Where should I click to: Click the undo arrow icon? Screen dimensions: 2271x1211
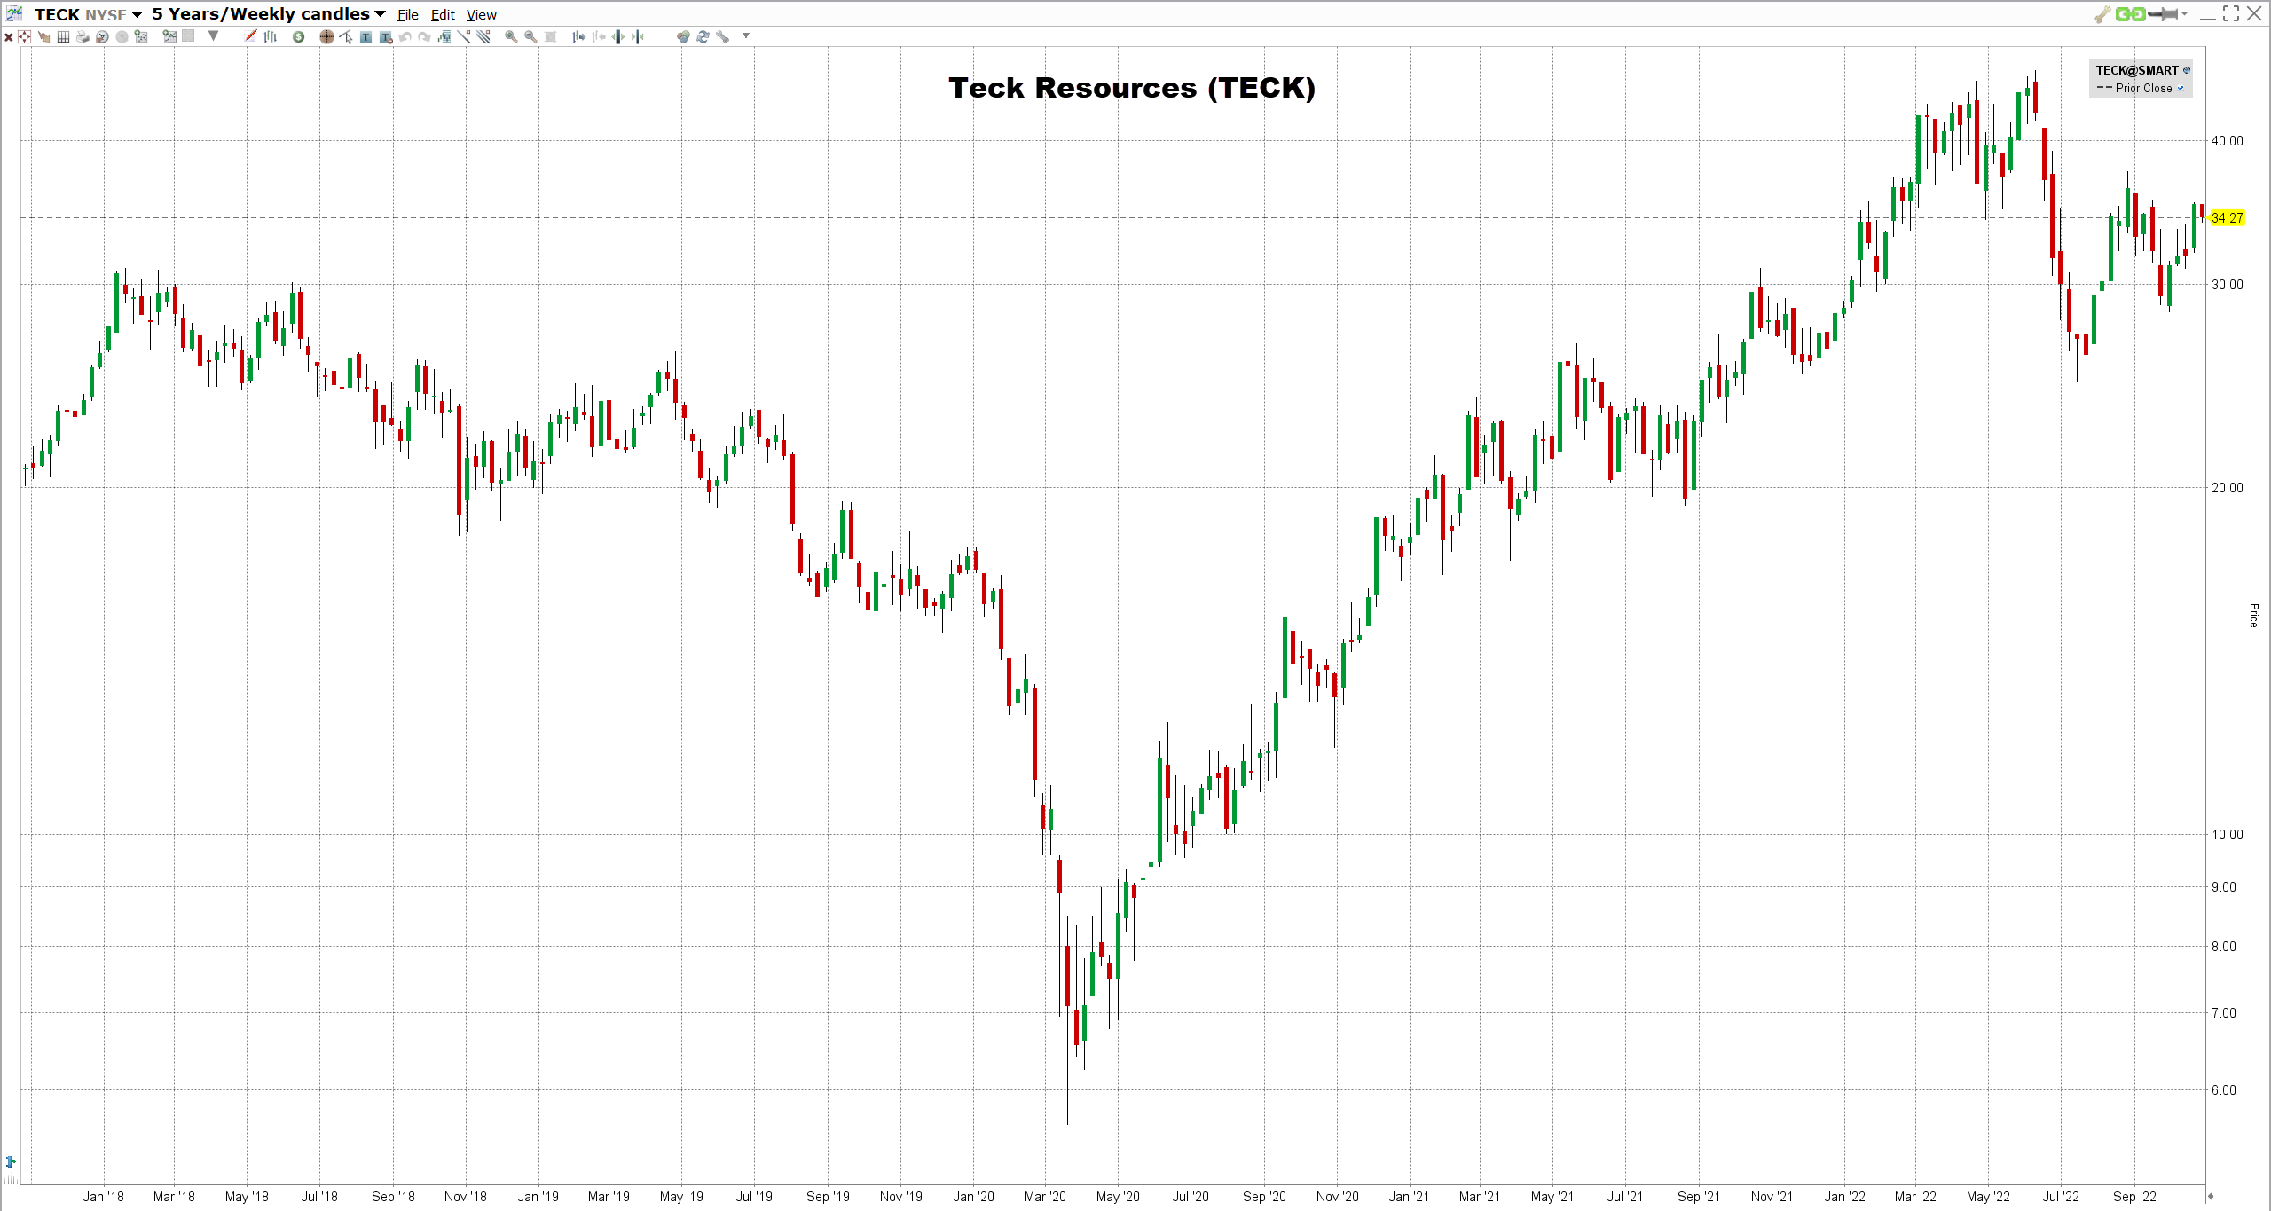(405, 36)
